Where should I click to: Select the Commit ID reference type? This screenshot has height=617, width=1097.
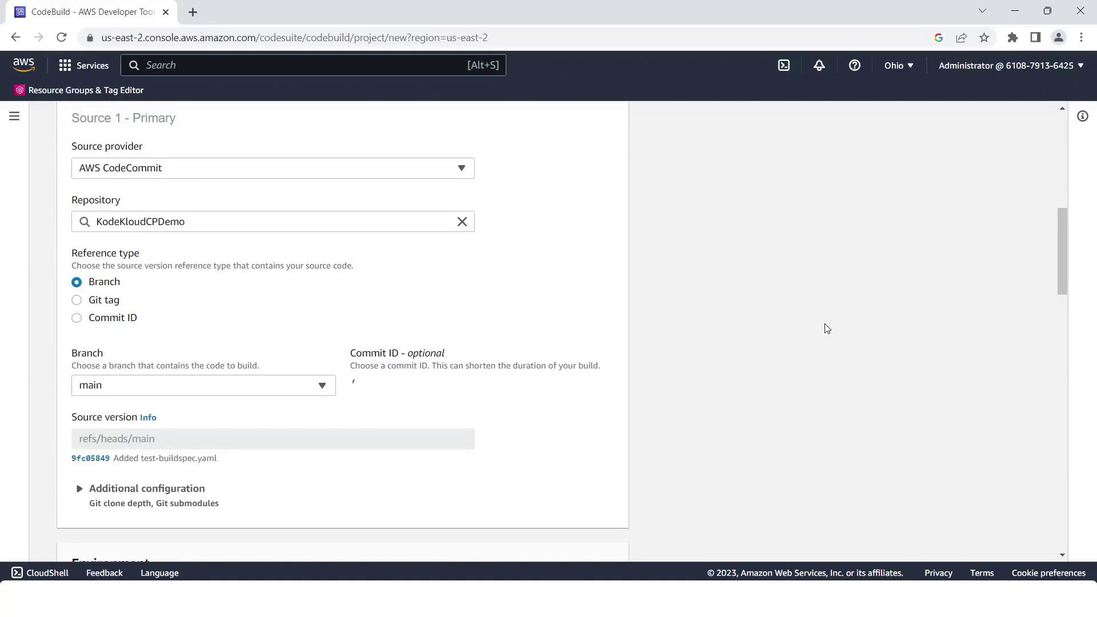click(77, 318)
